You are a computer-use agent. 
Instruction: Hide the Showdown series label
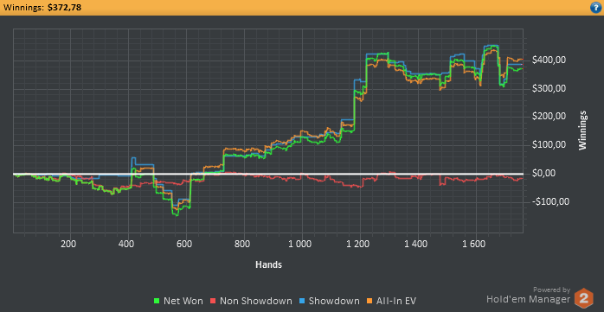(x=334, y=302)
